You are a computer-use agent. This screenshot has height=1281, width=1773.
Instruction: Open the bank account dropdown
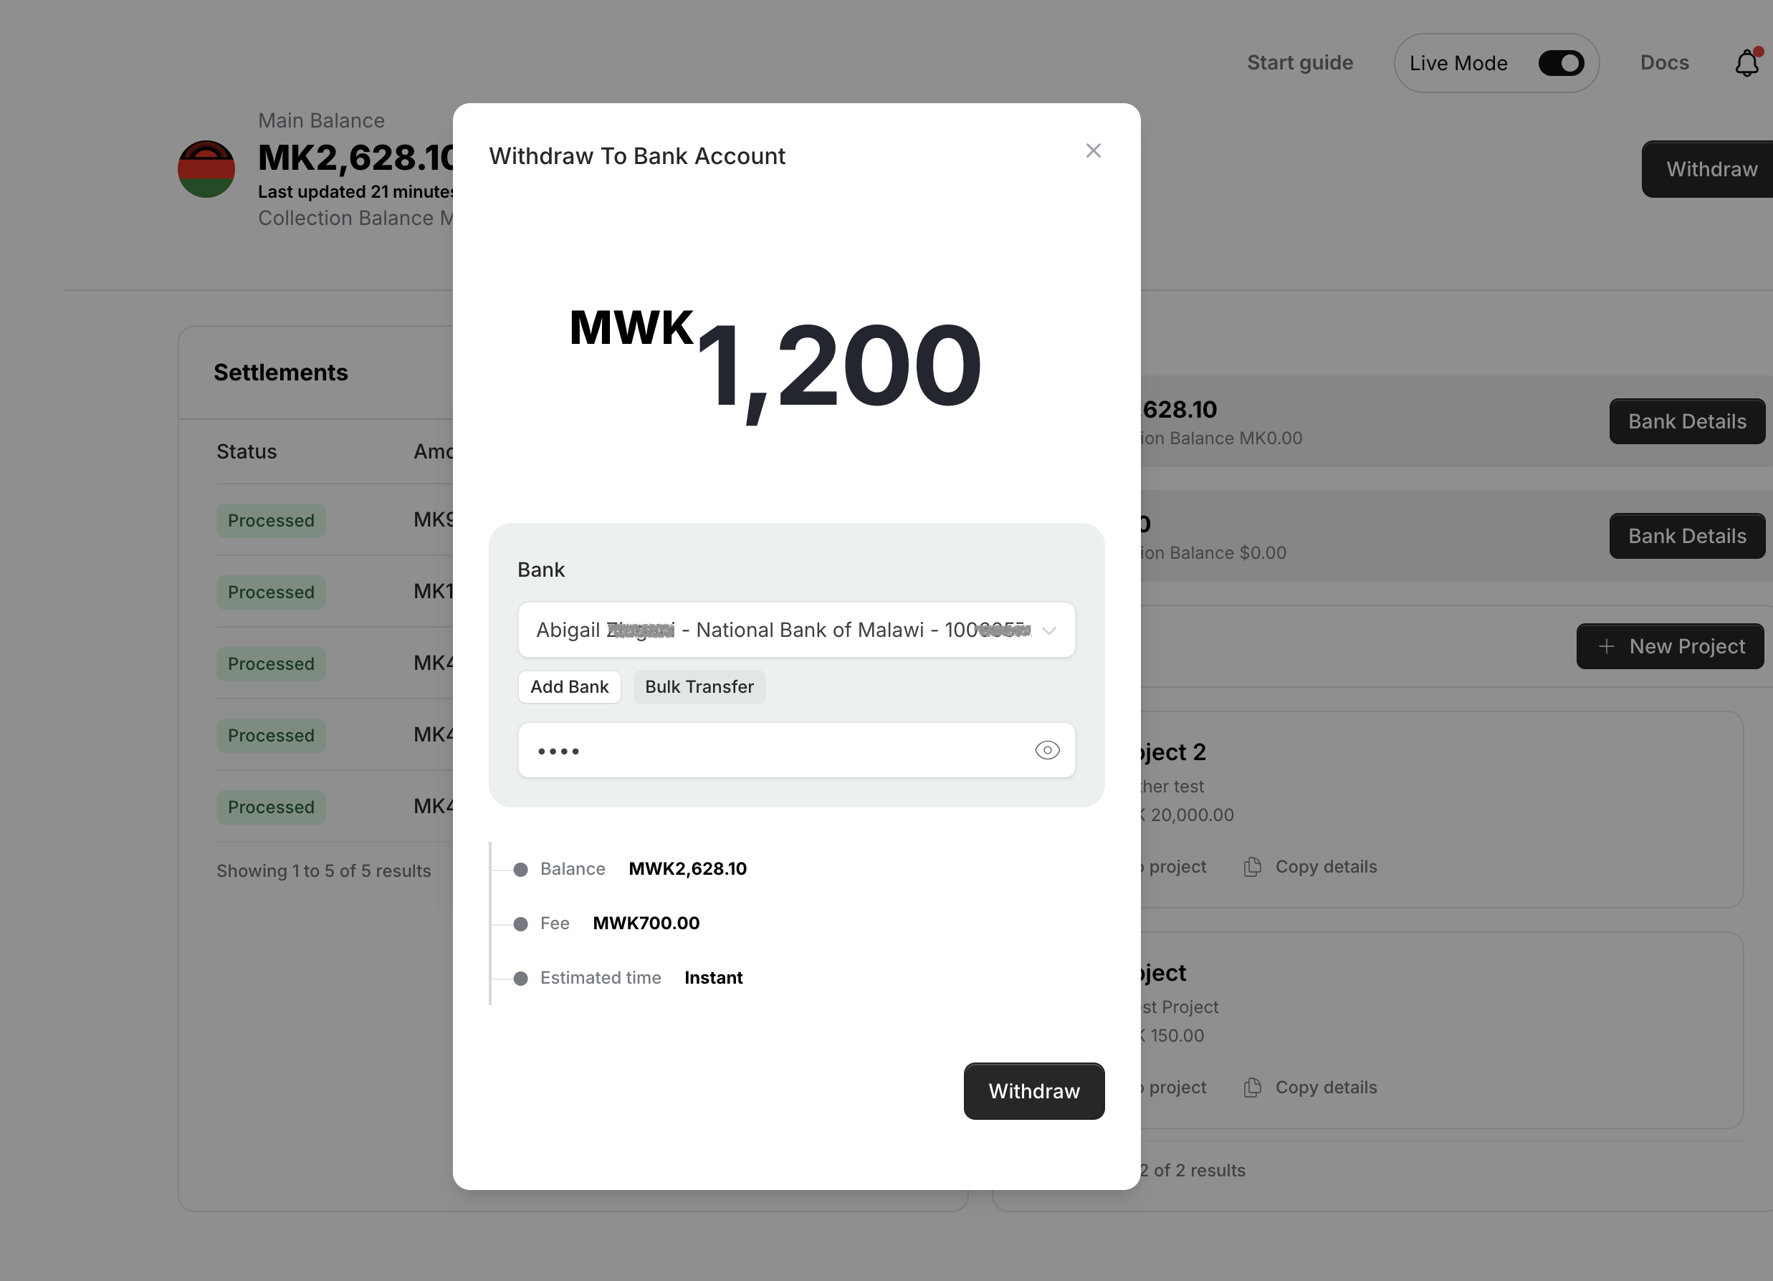point(782,630)
